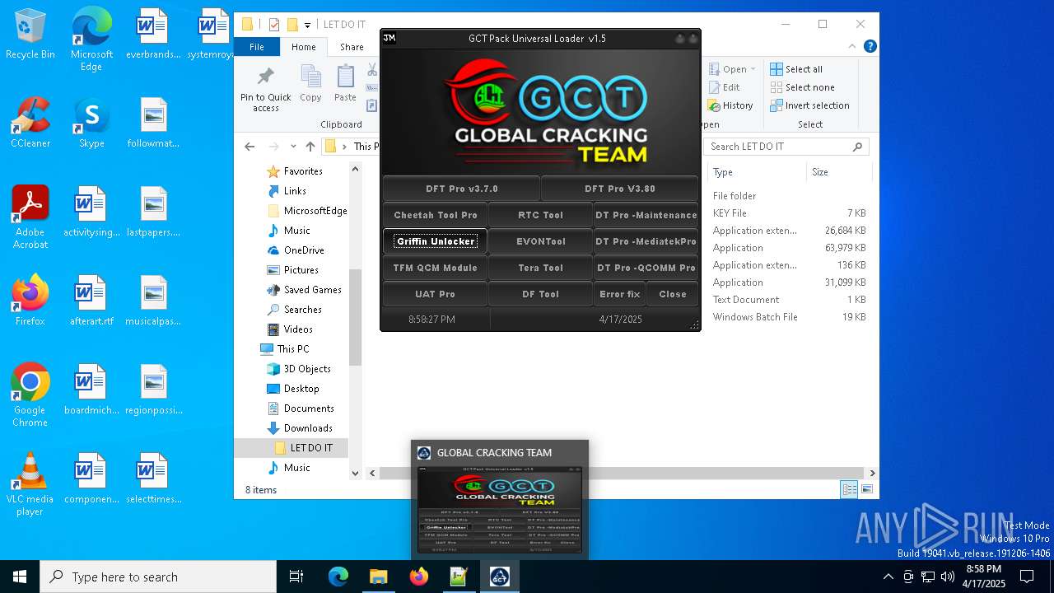Open the Share ribbon tab

tap(352, 47)
